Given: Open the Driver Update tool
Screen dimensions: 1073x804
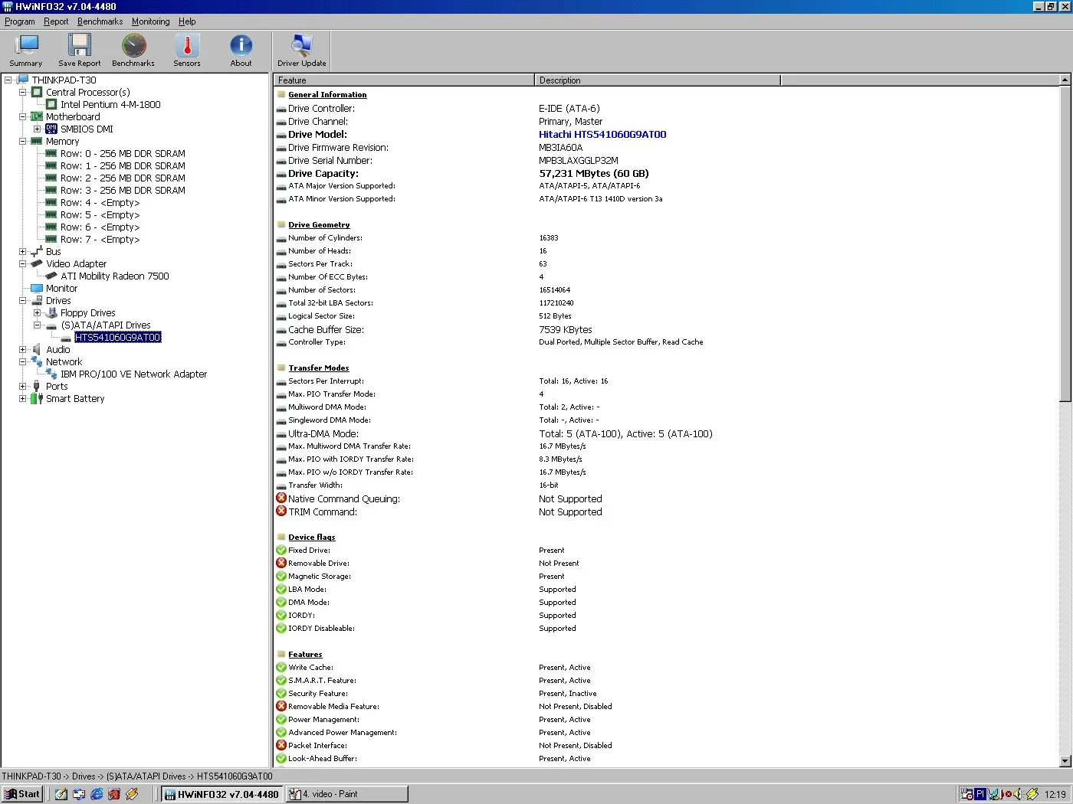Looking at the screenshot, I should [302, 51].
